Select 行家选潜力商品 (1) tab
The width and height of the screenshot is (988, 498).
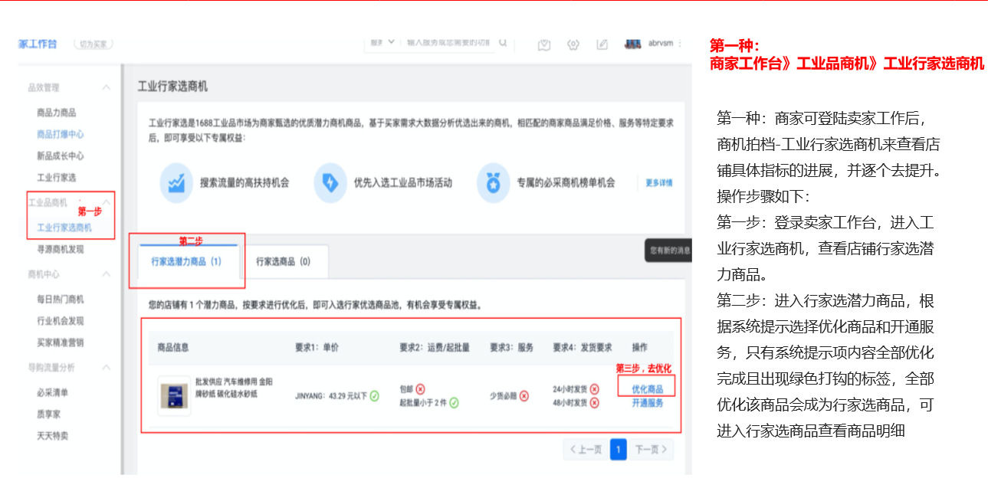coord(186,261)
